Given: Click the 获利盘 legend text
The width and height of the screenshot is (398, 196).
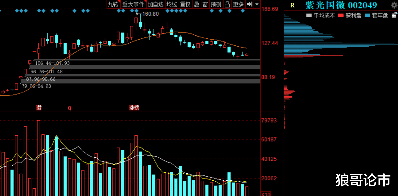Looking at the screenshot, I should point(353,15).
